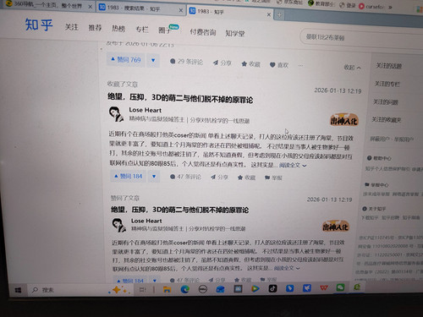Click 出神入化 badge in 赞同了文章 post
The width and height of the screenshot is (423, 317).
pyautogui.click(x=336, y=227)
